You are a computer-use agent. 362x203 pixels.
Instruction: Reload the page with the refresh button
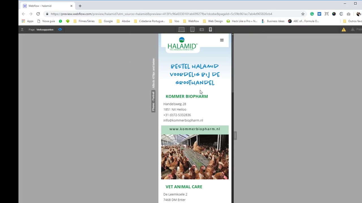[38, 14]
